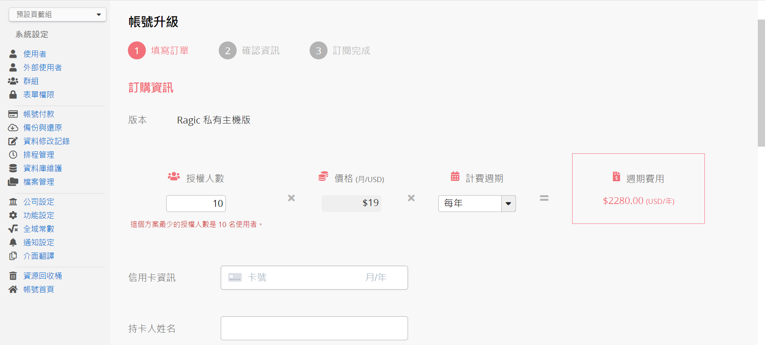This screenshot has height=345, width=765.
Task: Click the 使用者 person icon in sidebar
Action: pos(13,54)
